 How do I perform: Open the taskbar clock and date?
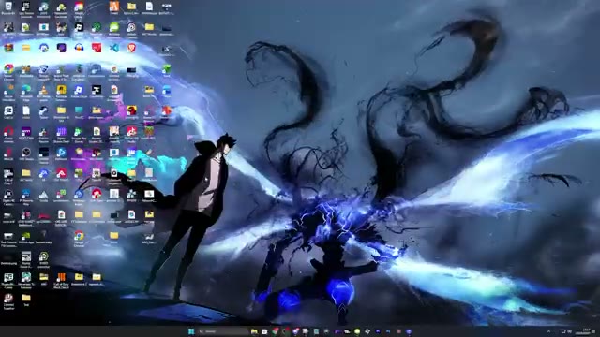(x=584, y=331)
